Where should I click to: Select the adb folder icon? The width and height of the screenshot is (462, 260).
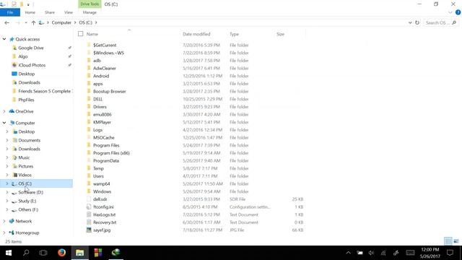(x=89, y=61)
